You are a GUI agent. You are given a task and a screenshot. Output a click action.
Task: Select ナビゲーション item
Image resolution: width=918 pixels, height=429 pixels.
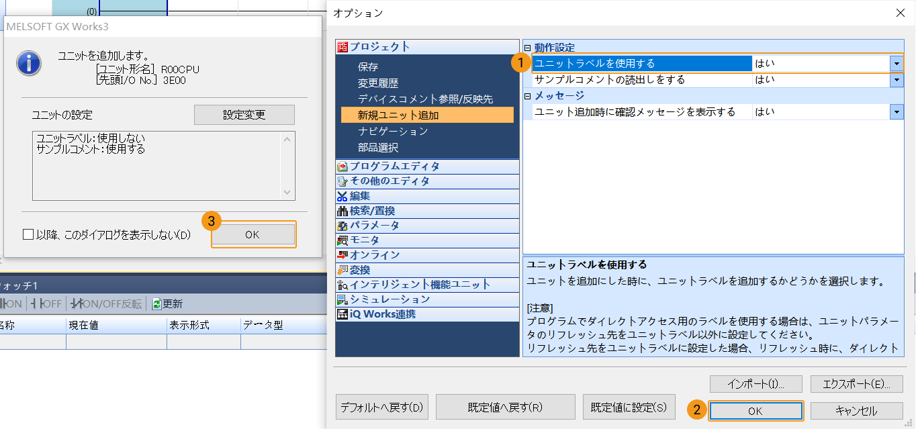point(393,132)
